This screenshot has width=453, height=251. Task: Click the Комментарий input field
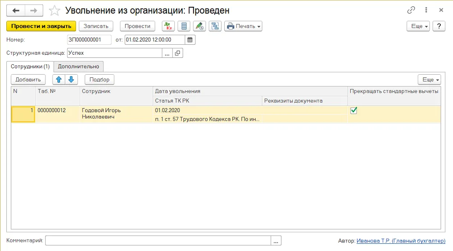158,241
